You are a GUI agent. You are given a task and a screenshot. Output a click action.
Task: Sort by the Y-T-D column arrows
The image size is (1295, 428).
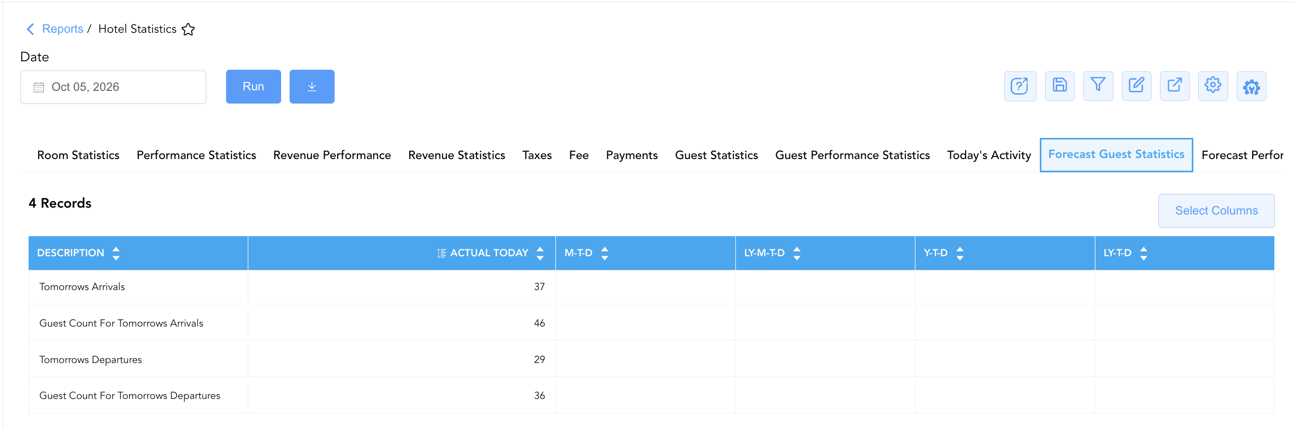click(x=960, y=253)
